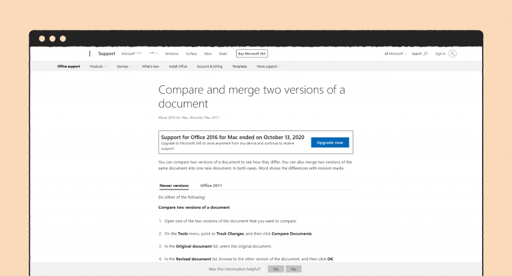Screen dimensions: 512x276
Task: Click the Upgrade now button
Action: 330,142
